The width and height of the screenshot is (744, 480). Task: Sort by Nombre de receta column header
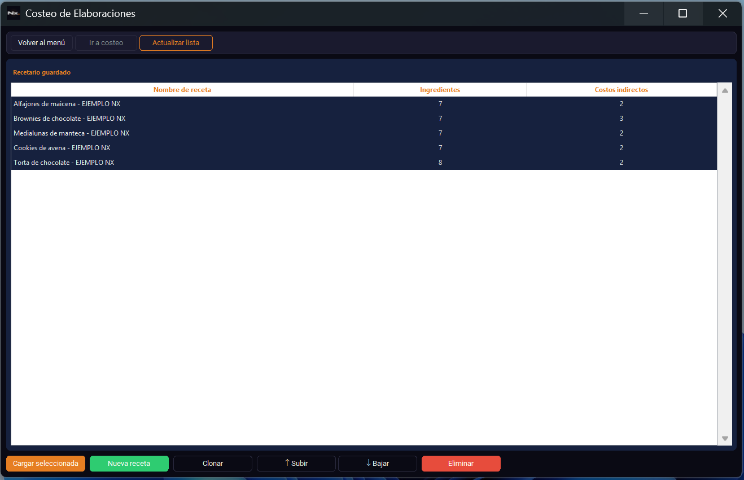pyautogui.click(x=182, y=90)
